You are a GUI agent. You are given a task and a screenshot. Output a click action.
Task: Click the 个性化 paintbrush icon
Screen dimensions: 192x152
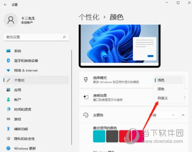tap(8, 80)
